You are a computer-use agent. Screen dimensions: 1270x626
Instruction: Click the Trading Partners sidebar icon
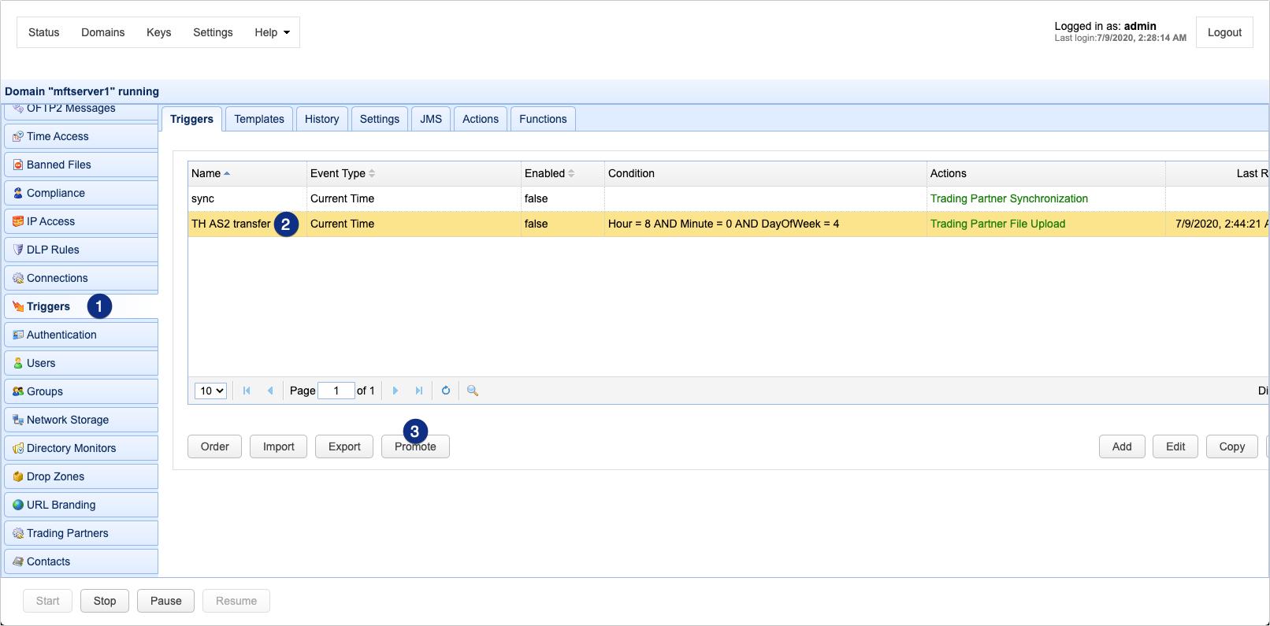click(18, 533)
